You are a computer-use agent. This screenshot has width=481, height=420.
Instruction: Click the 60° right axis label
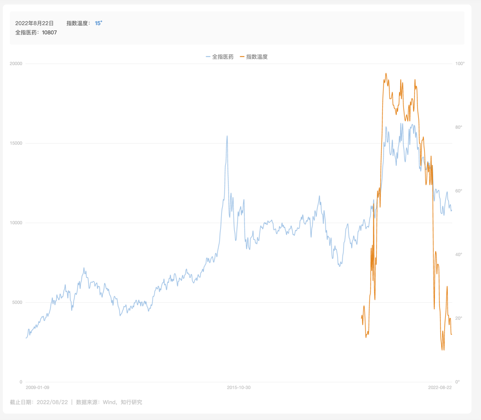pyautogui.click(x=459, y=191)
